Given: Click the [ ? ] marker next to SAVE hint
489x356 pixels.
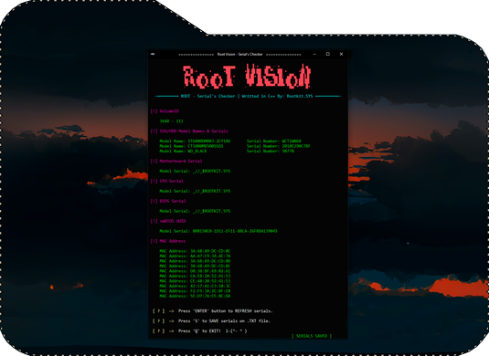Looking at the screenshot, I should coord(158,320).
